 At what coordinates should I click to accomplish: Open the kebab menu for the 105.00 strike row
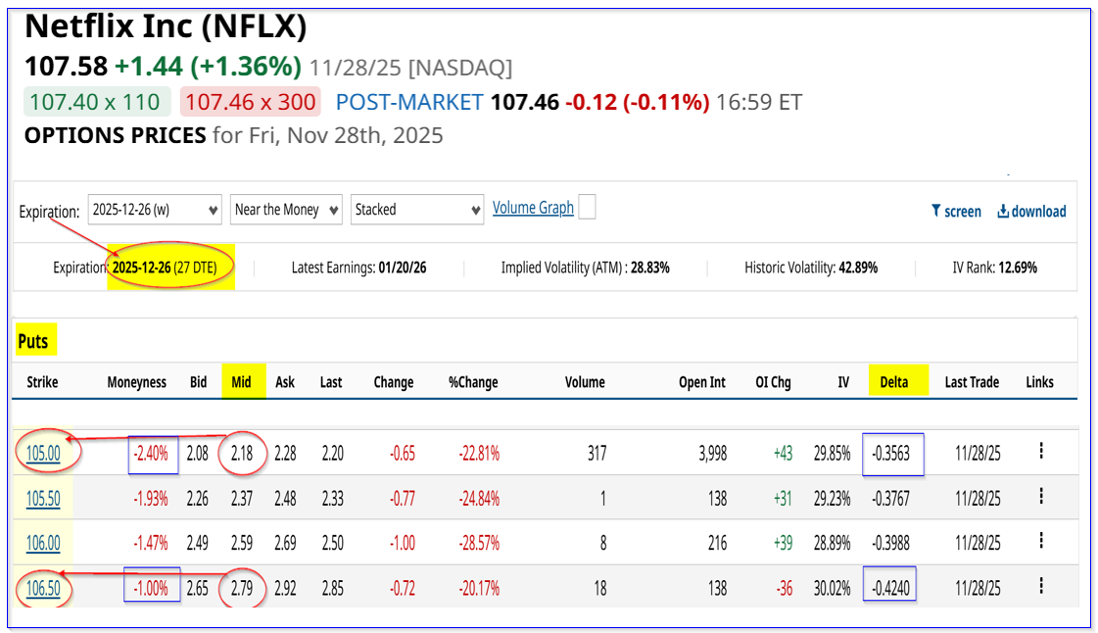[x=1040, y=452]
